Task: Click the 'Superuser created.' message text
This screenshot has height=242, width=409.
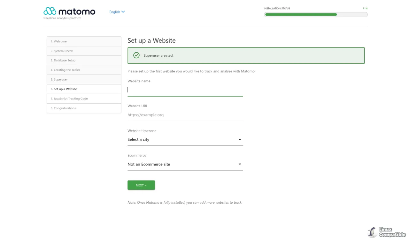Action: [158, 55]
